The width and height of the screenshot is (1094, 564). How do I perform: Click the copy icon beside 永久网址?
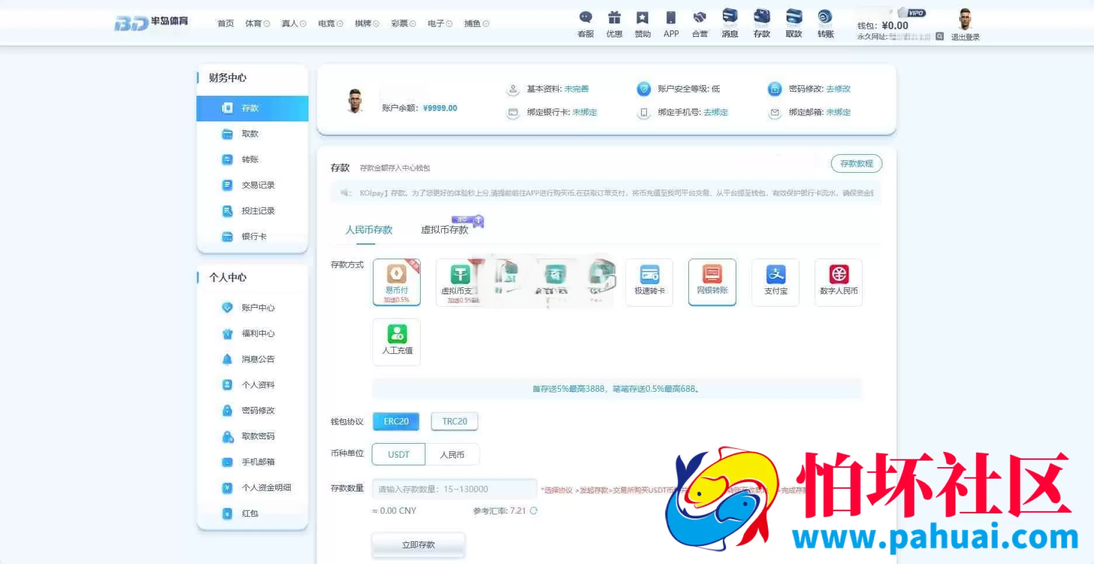tap(940, 36)
